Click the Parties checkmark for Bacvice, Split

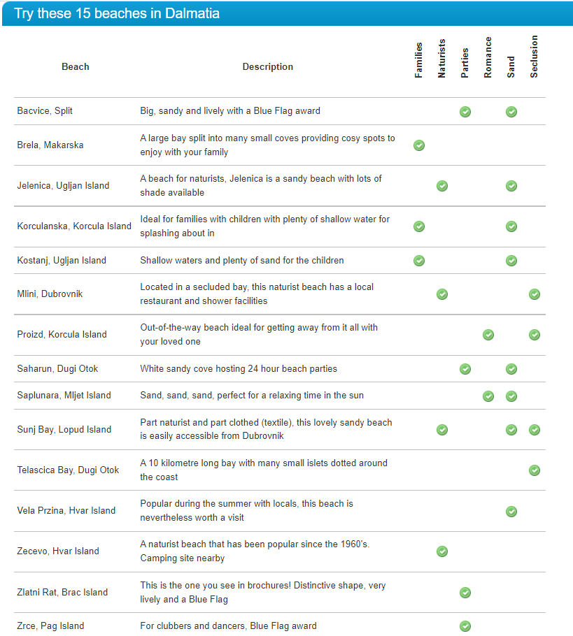click(x=465, y=111)
